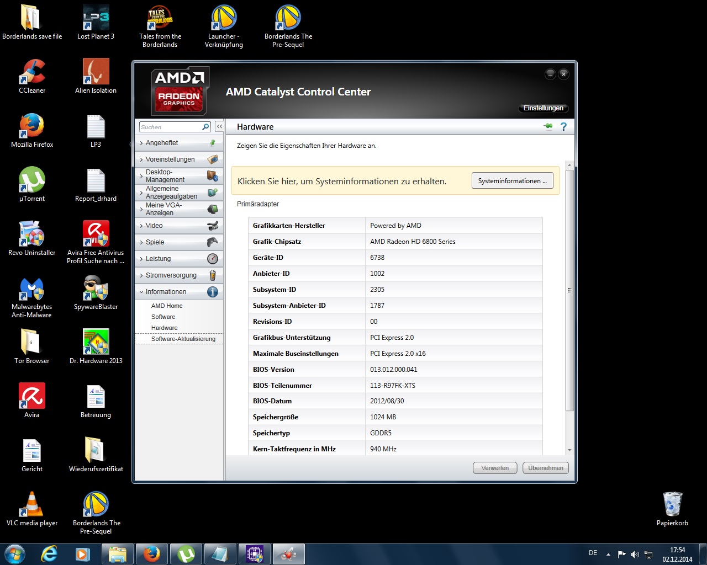
Task: Select the VLC media player desktop icon
Action: (x=32, y=509)
